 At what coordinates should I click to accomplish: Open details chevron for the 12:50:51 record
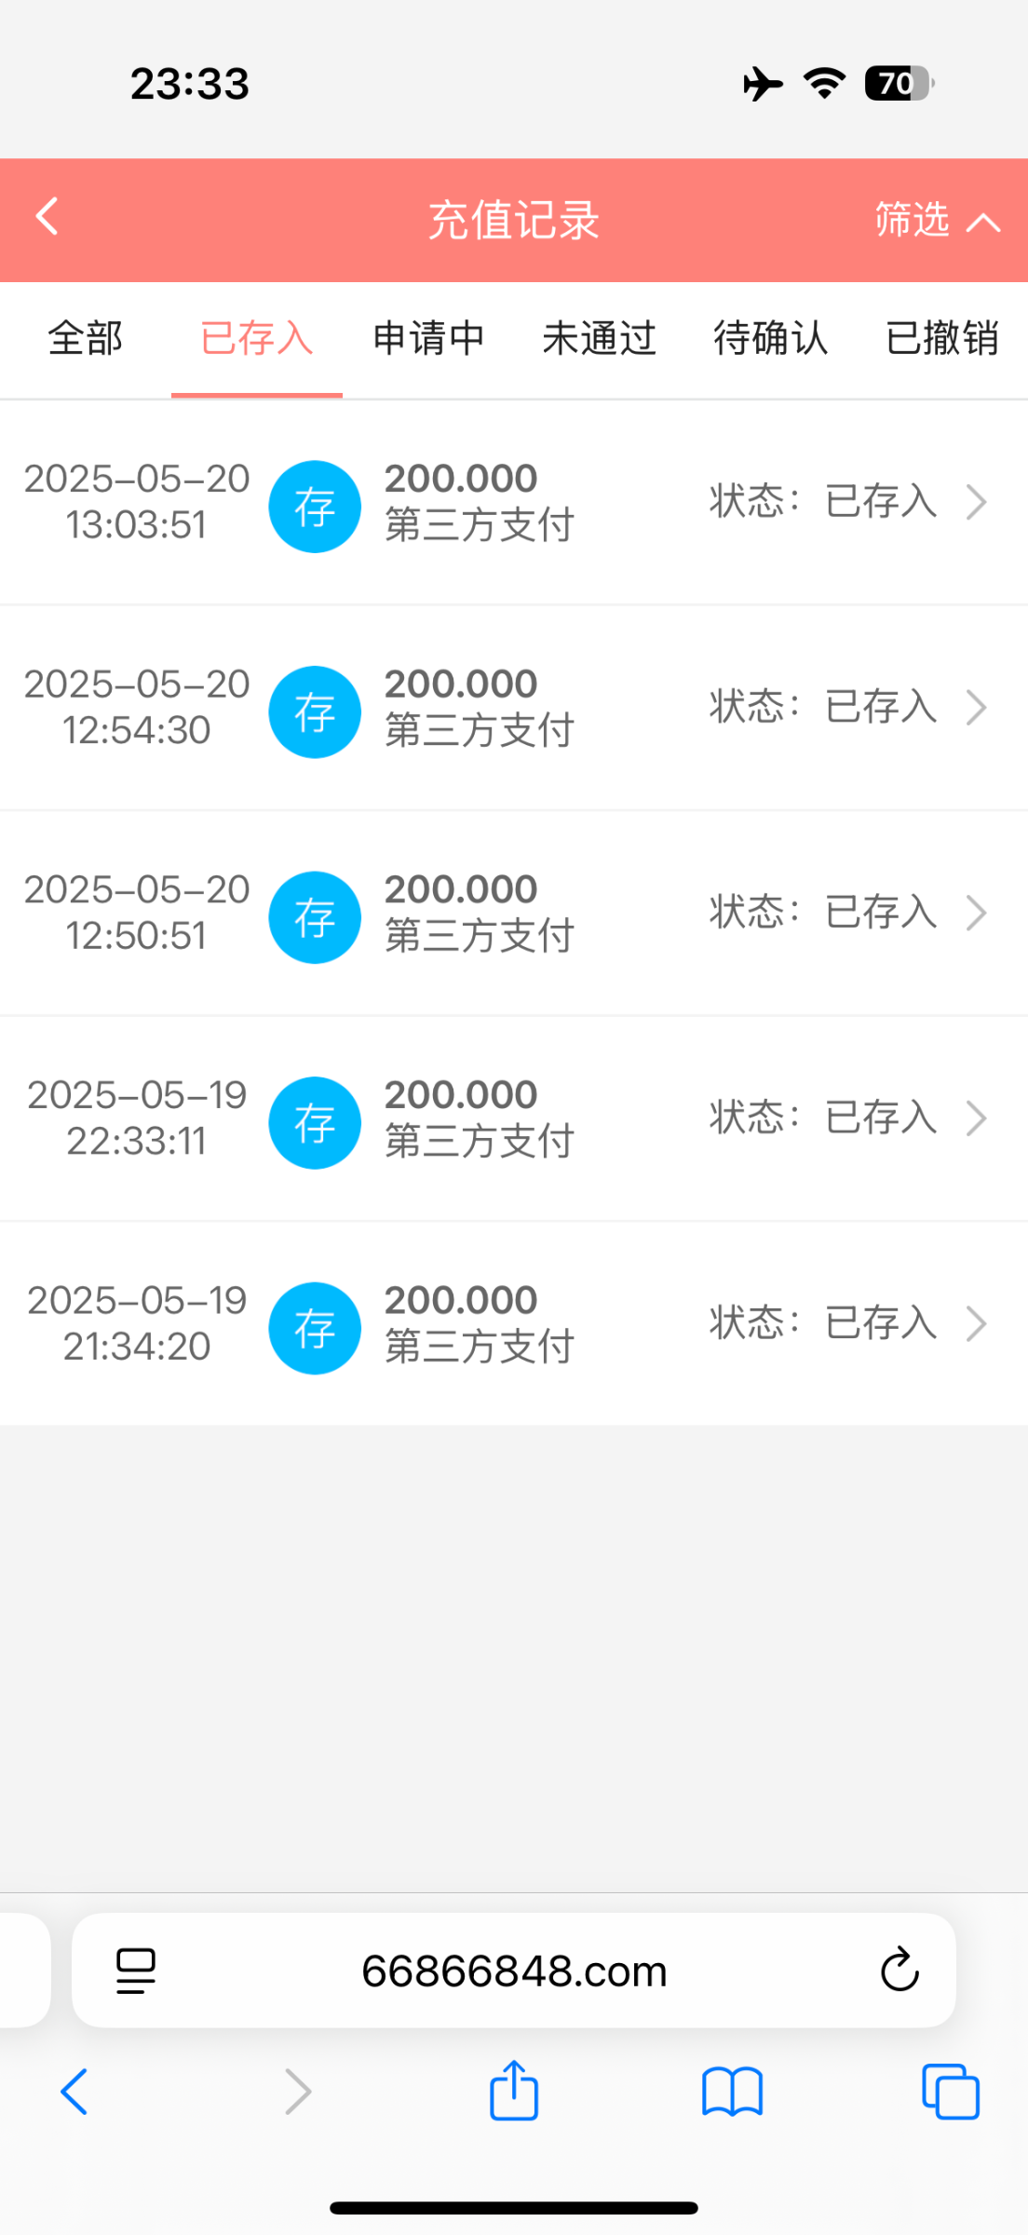[976, 914]
